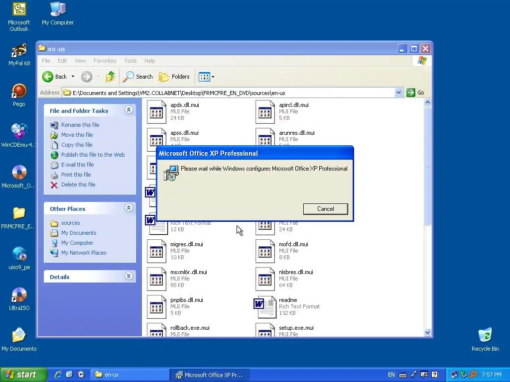
Task: Click the Go button beside address
Action: [x=415, y=93]
